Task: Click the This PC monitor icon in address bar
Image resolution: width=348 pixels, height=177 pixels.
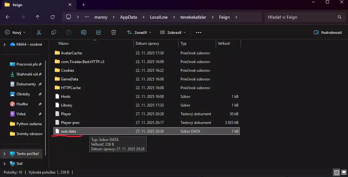Action: pos(68,17)
